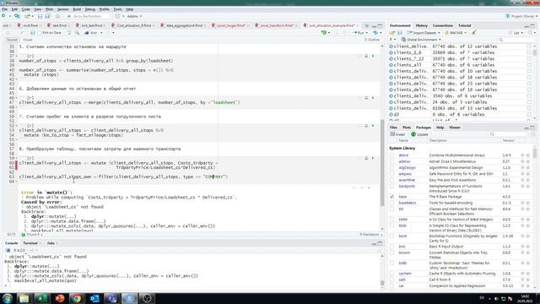Check the admisc package checkbox
The height and width of the screenshot is (304, 540).
click(391, 161)
